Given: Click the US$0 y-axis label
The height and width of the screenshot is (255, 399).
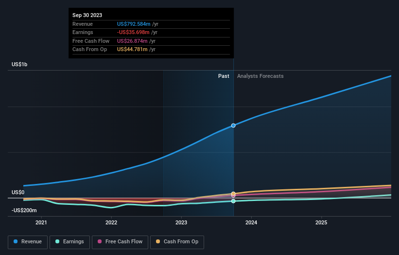Looking at the screenshot, I should (x=18, y=192).
